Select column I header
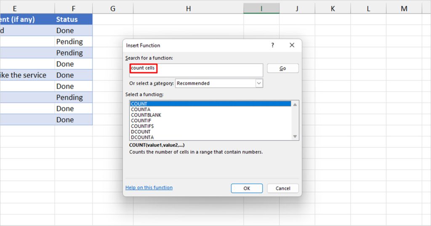This screenshot has height=226, width=431. point(261,8)
